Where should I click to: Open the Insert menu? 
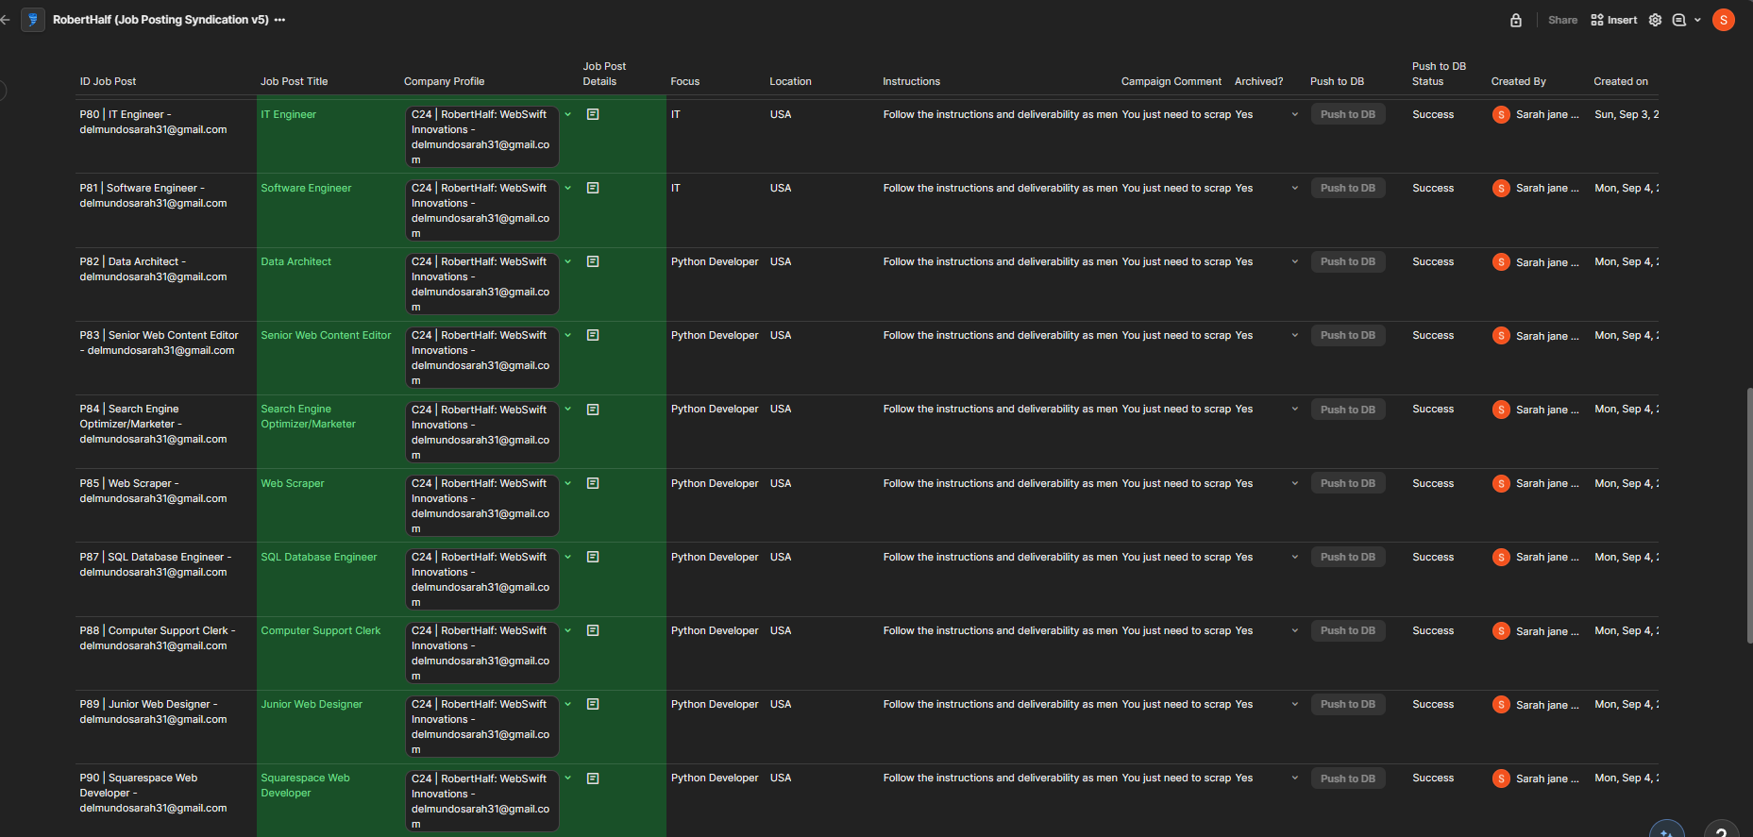click(1614, 20)
